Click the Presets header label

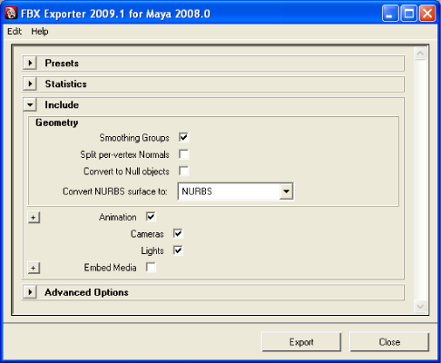(62, 63)
